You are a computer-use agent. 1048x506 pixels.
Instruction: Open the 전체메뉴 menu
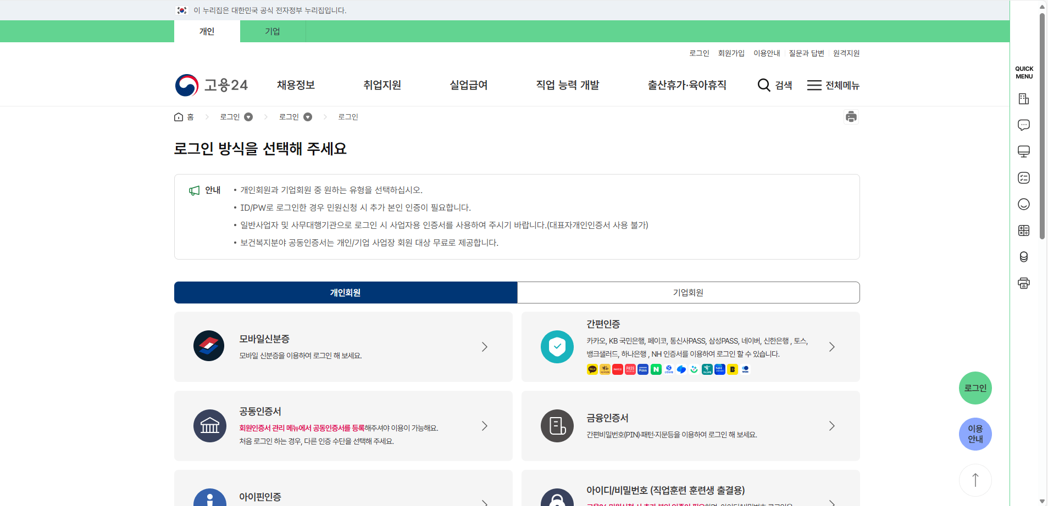pyautogui.click(x=833, y=85)
